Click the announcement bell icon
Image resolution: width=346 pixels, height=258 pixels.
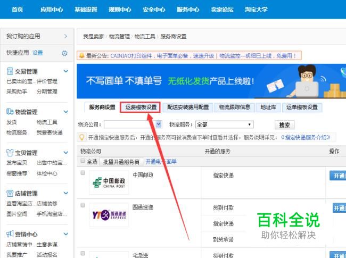pos(81,55)
